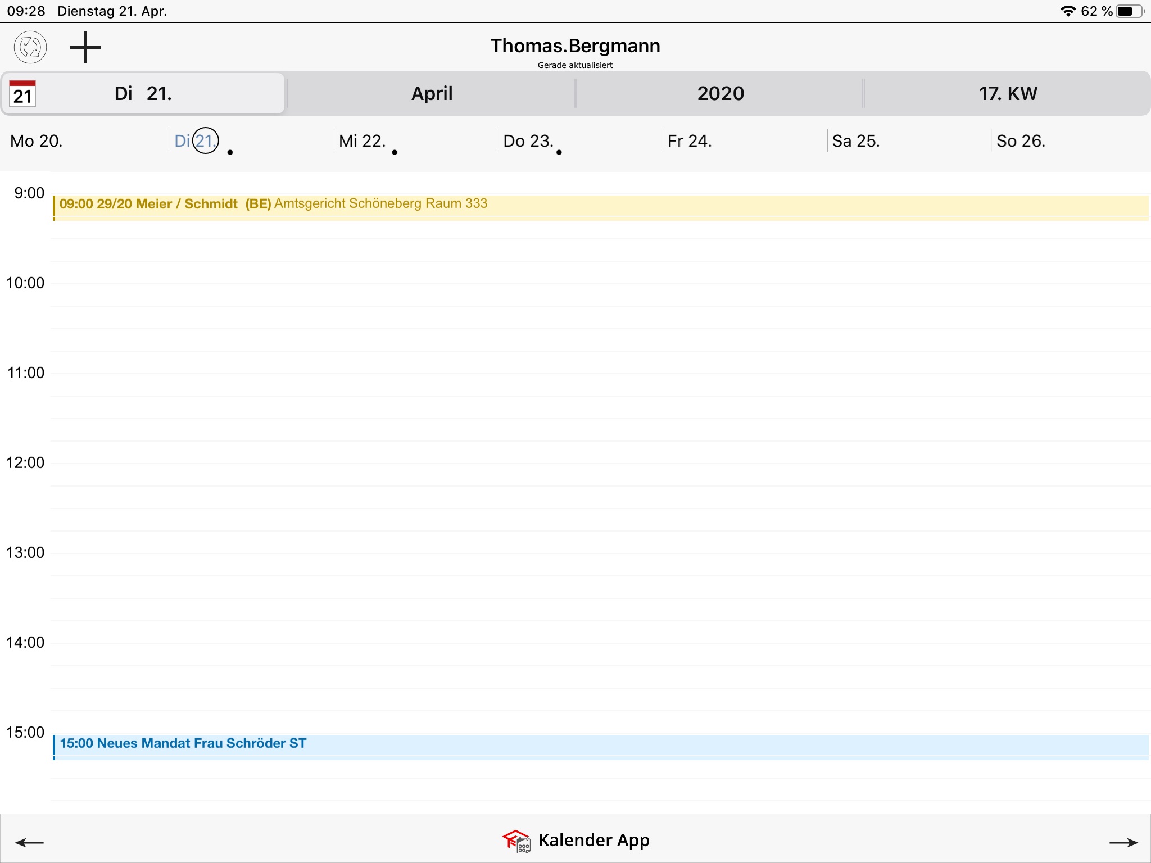Viewport: 1151px width, 863px height.
Task: Select Monday Mo 20. in week strip
Action: coord(37,141)
